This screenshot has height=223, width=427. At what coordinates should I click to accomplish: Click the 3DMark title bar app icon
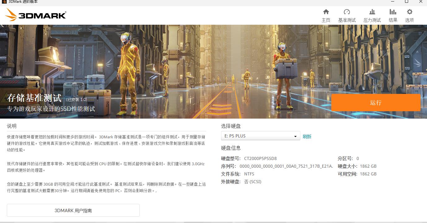point(3,2)
